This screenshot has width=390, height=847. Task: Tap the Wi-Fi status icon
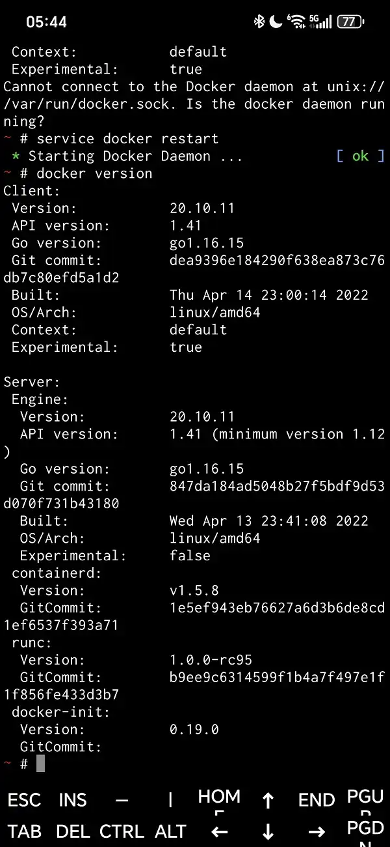pyautogui.click(x=297, y=22)
